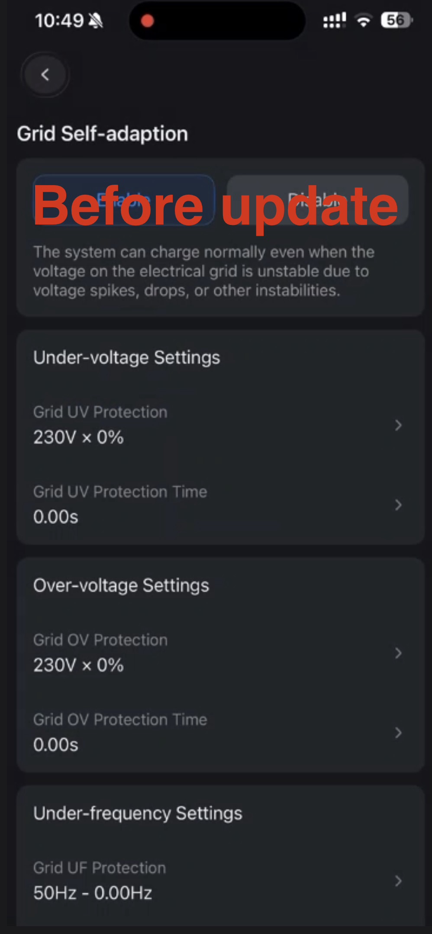Tap the back arrow button
432x934 pixels.
tap(45, 75)
